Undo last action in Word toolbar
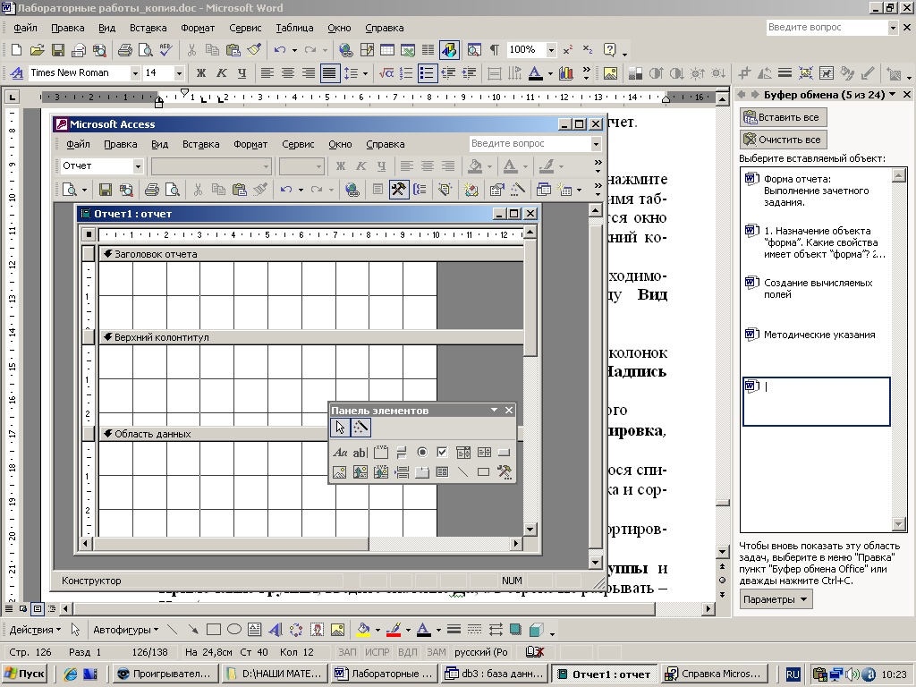 (280, 50)
